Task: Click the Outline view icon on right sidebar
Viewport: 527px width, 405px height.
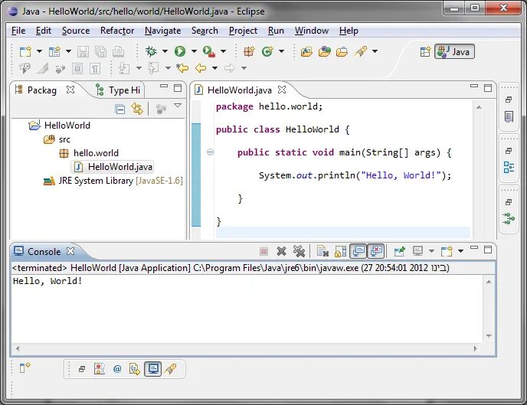Action: [x=509, y=167]
